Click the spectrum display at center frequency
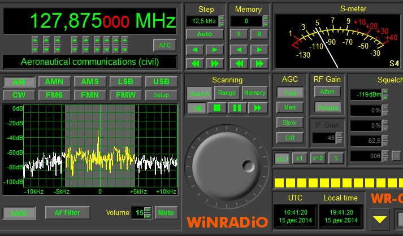The height and width of the screenshot is (236, 403). pyautogui.click(x=100, y=146)
